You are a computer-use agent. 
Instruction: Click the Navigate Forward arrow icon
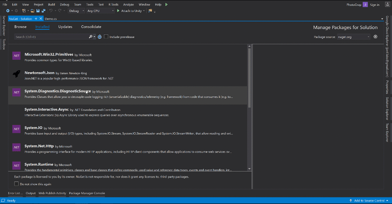coord(16,11)
